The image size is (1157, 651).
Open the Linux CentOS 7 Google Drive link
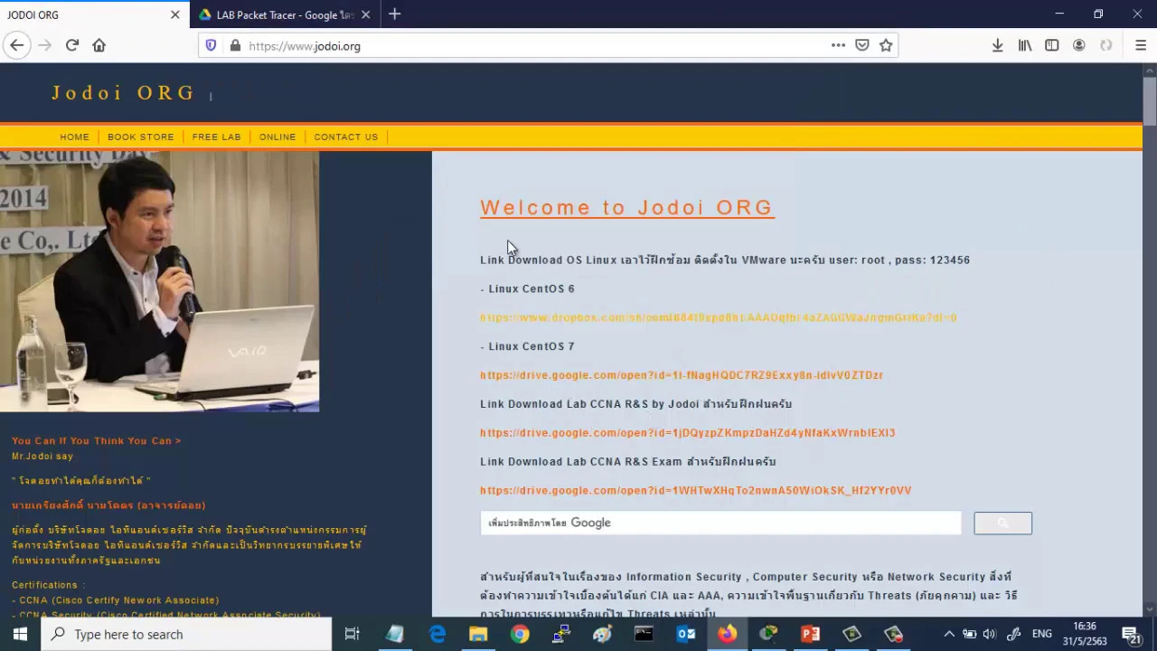[x=682, y=375]
